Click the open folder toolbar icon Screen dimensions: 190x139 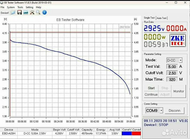[13, 12]
